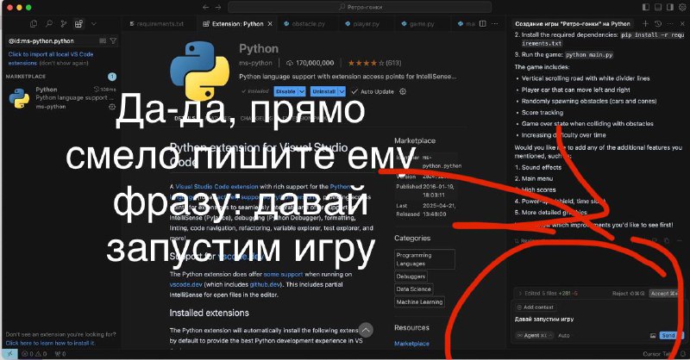This screenshot has height=360, width=690.
Task: Toggle the bottom panel layout icon
Action: pos(658,8)
